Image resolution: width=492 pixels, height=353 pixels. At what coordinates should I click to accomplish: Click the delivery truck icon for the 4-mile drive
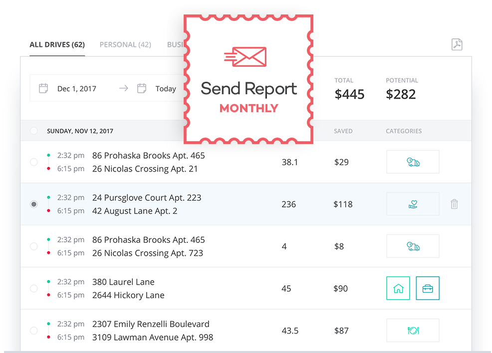pos(413,246)
